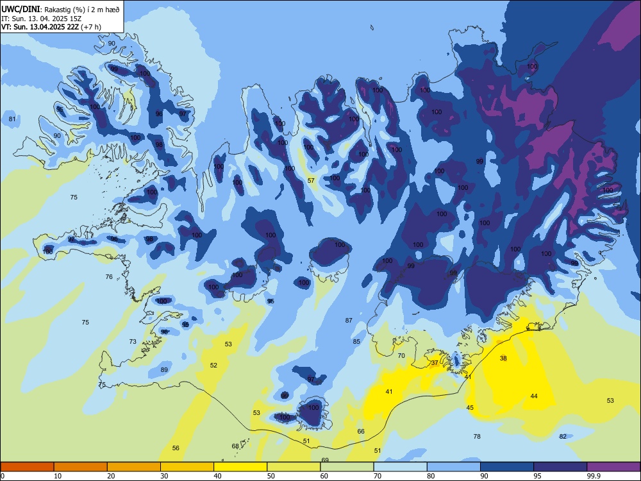Click the map humidity value '52'
Screen dimensions: 641x481
(x=213, y=366)
